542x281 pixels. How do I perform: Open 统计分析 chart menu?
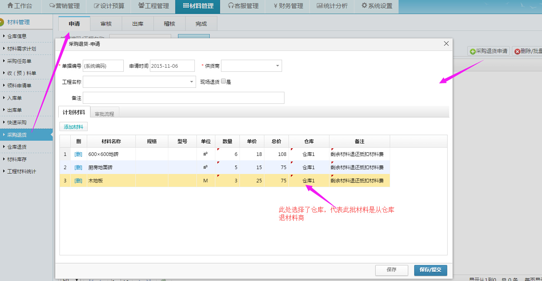tap(332, 6)
